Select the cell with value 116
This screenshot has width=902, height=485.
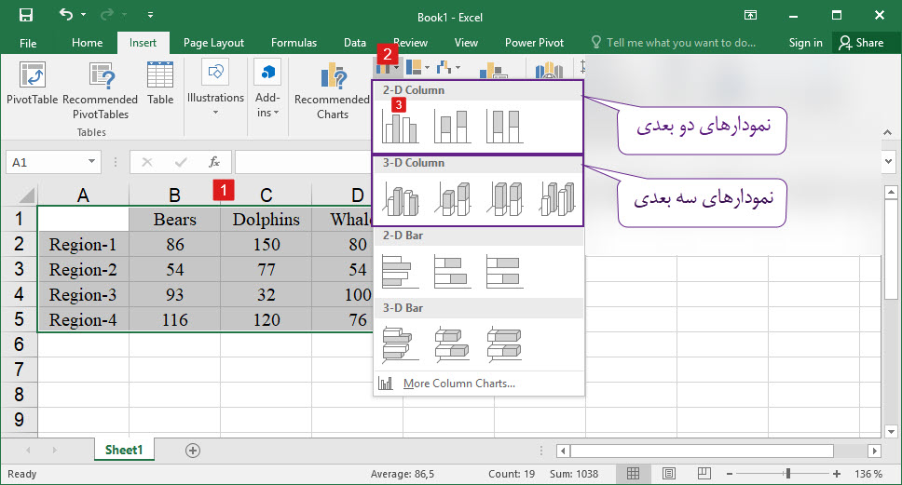(175, 319)
